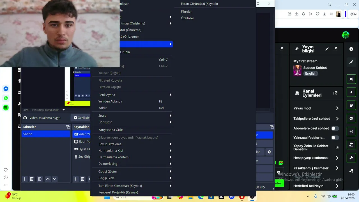Toggle Abonelere özel sohbet switch

(335, 128)
